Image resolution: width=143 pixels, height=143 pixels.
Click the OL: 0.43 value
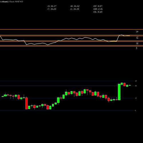coord(98,12)
